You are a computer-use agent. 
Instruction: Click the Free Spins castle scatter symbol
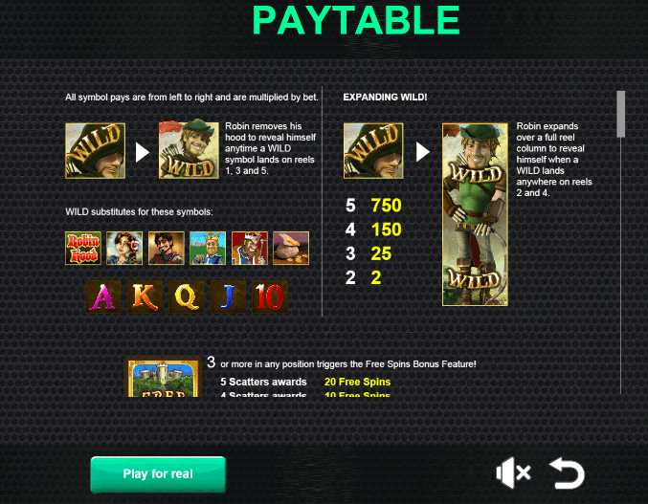(163, 377)
